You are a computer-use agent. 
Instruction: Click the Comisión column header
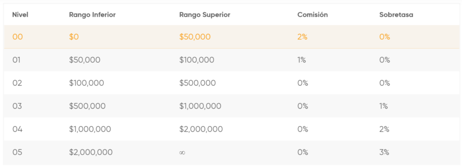313,15
